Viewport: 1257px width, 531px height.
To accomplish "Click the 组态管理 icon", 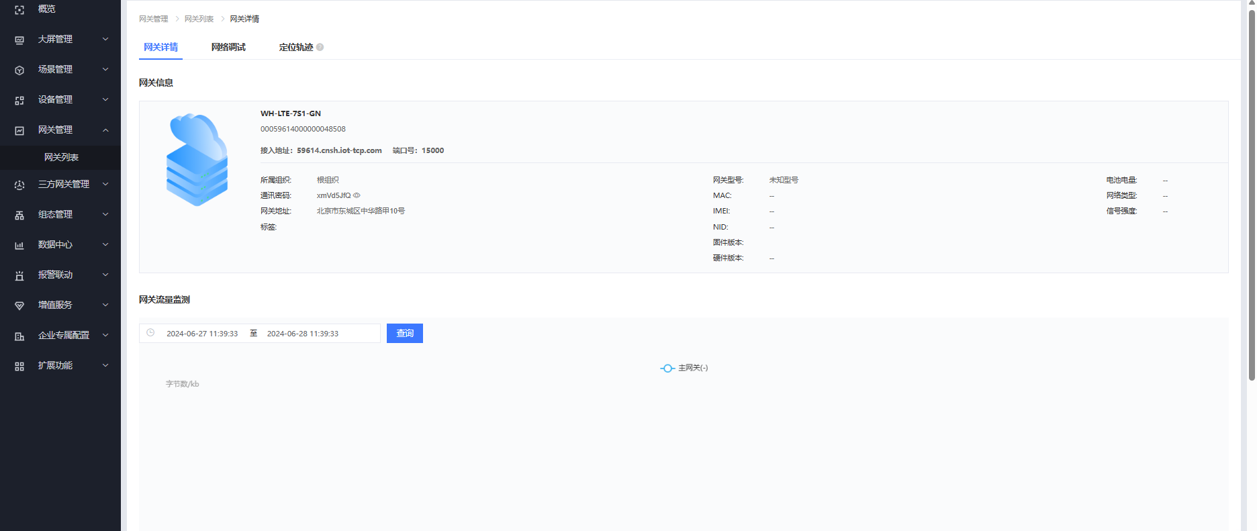I will [x=19, y=215].
